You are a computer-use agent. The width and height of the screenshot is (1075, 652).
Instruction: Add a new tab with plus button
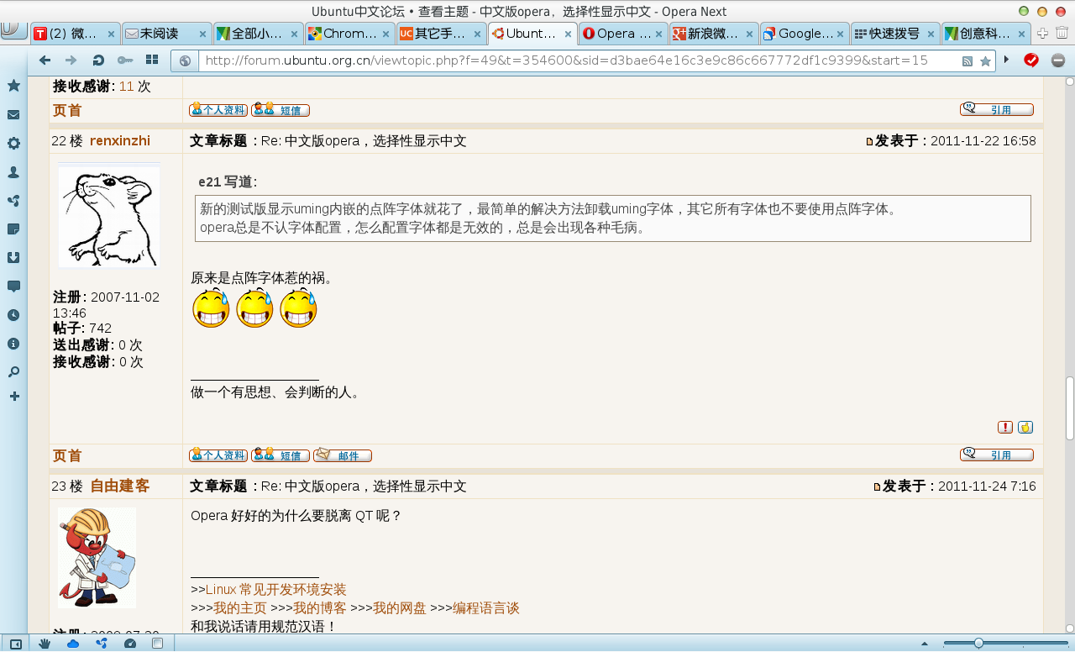tap(1042, 34)
